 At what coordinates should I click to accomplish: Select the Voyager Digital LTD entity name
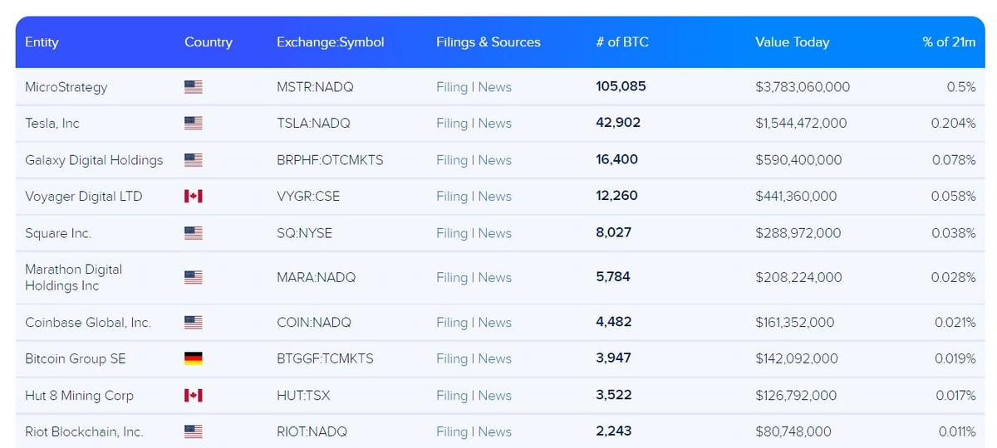[84, 197]
